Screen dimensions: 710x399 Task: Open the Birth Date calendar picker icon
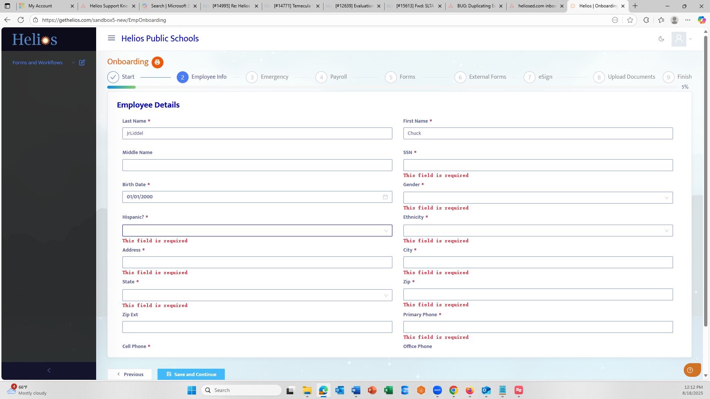(x=385, y=197)
